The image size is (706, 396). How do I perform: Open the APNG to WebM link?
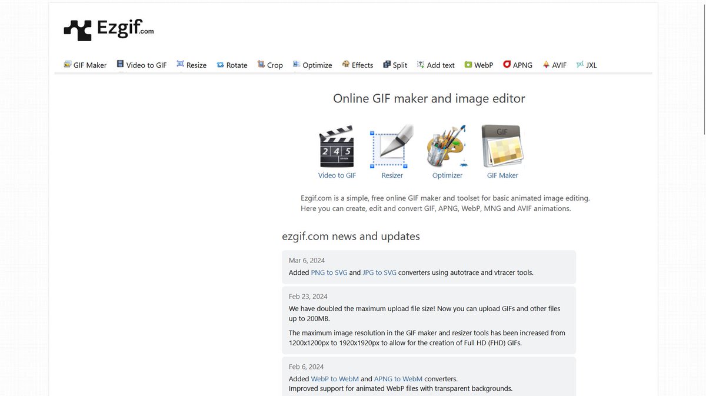[x=398, y=379]
